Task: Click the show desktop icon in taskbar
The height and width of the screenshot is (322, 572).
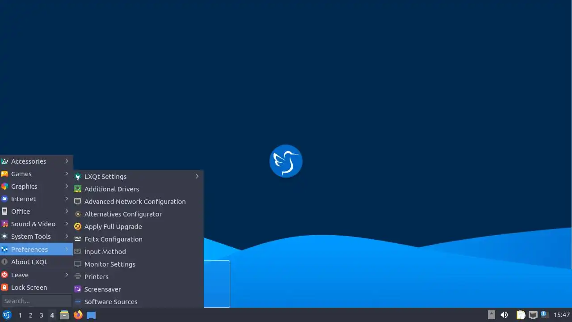Action: (91, 315)
